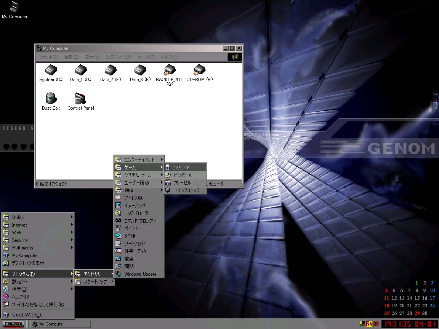The width and height of the screenshot is (439, 329).
Task: Click My Computer taskbar button
Action: (x=60, y=324)
